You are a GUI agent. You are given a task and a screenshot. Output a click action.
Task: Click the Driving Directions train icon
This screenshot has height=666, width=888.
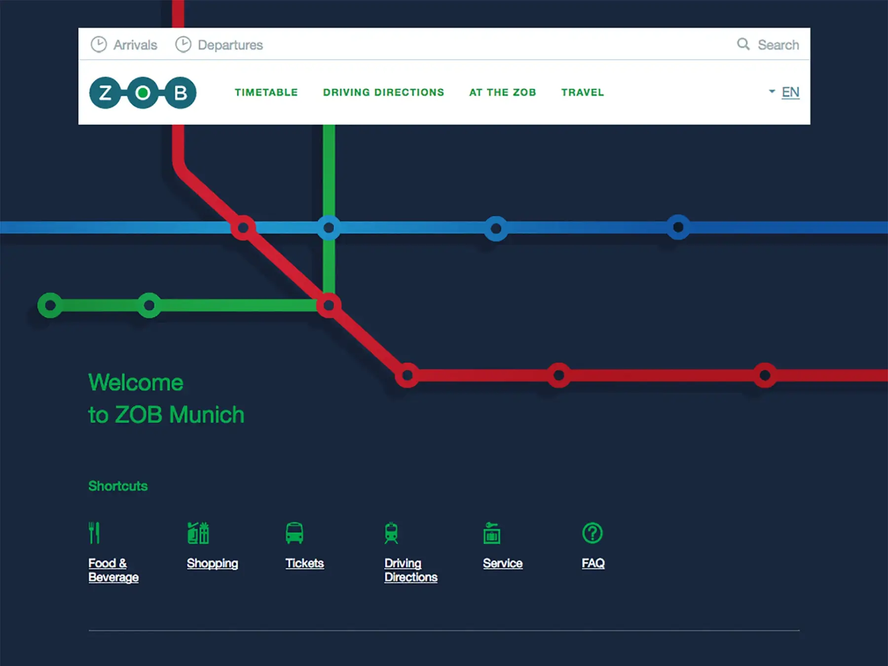point(391,533)
